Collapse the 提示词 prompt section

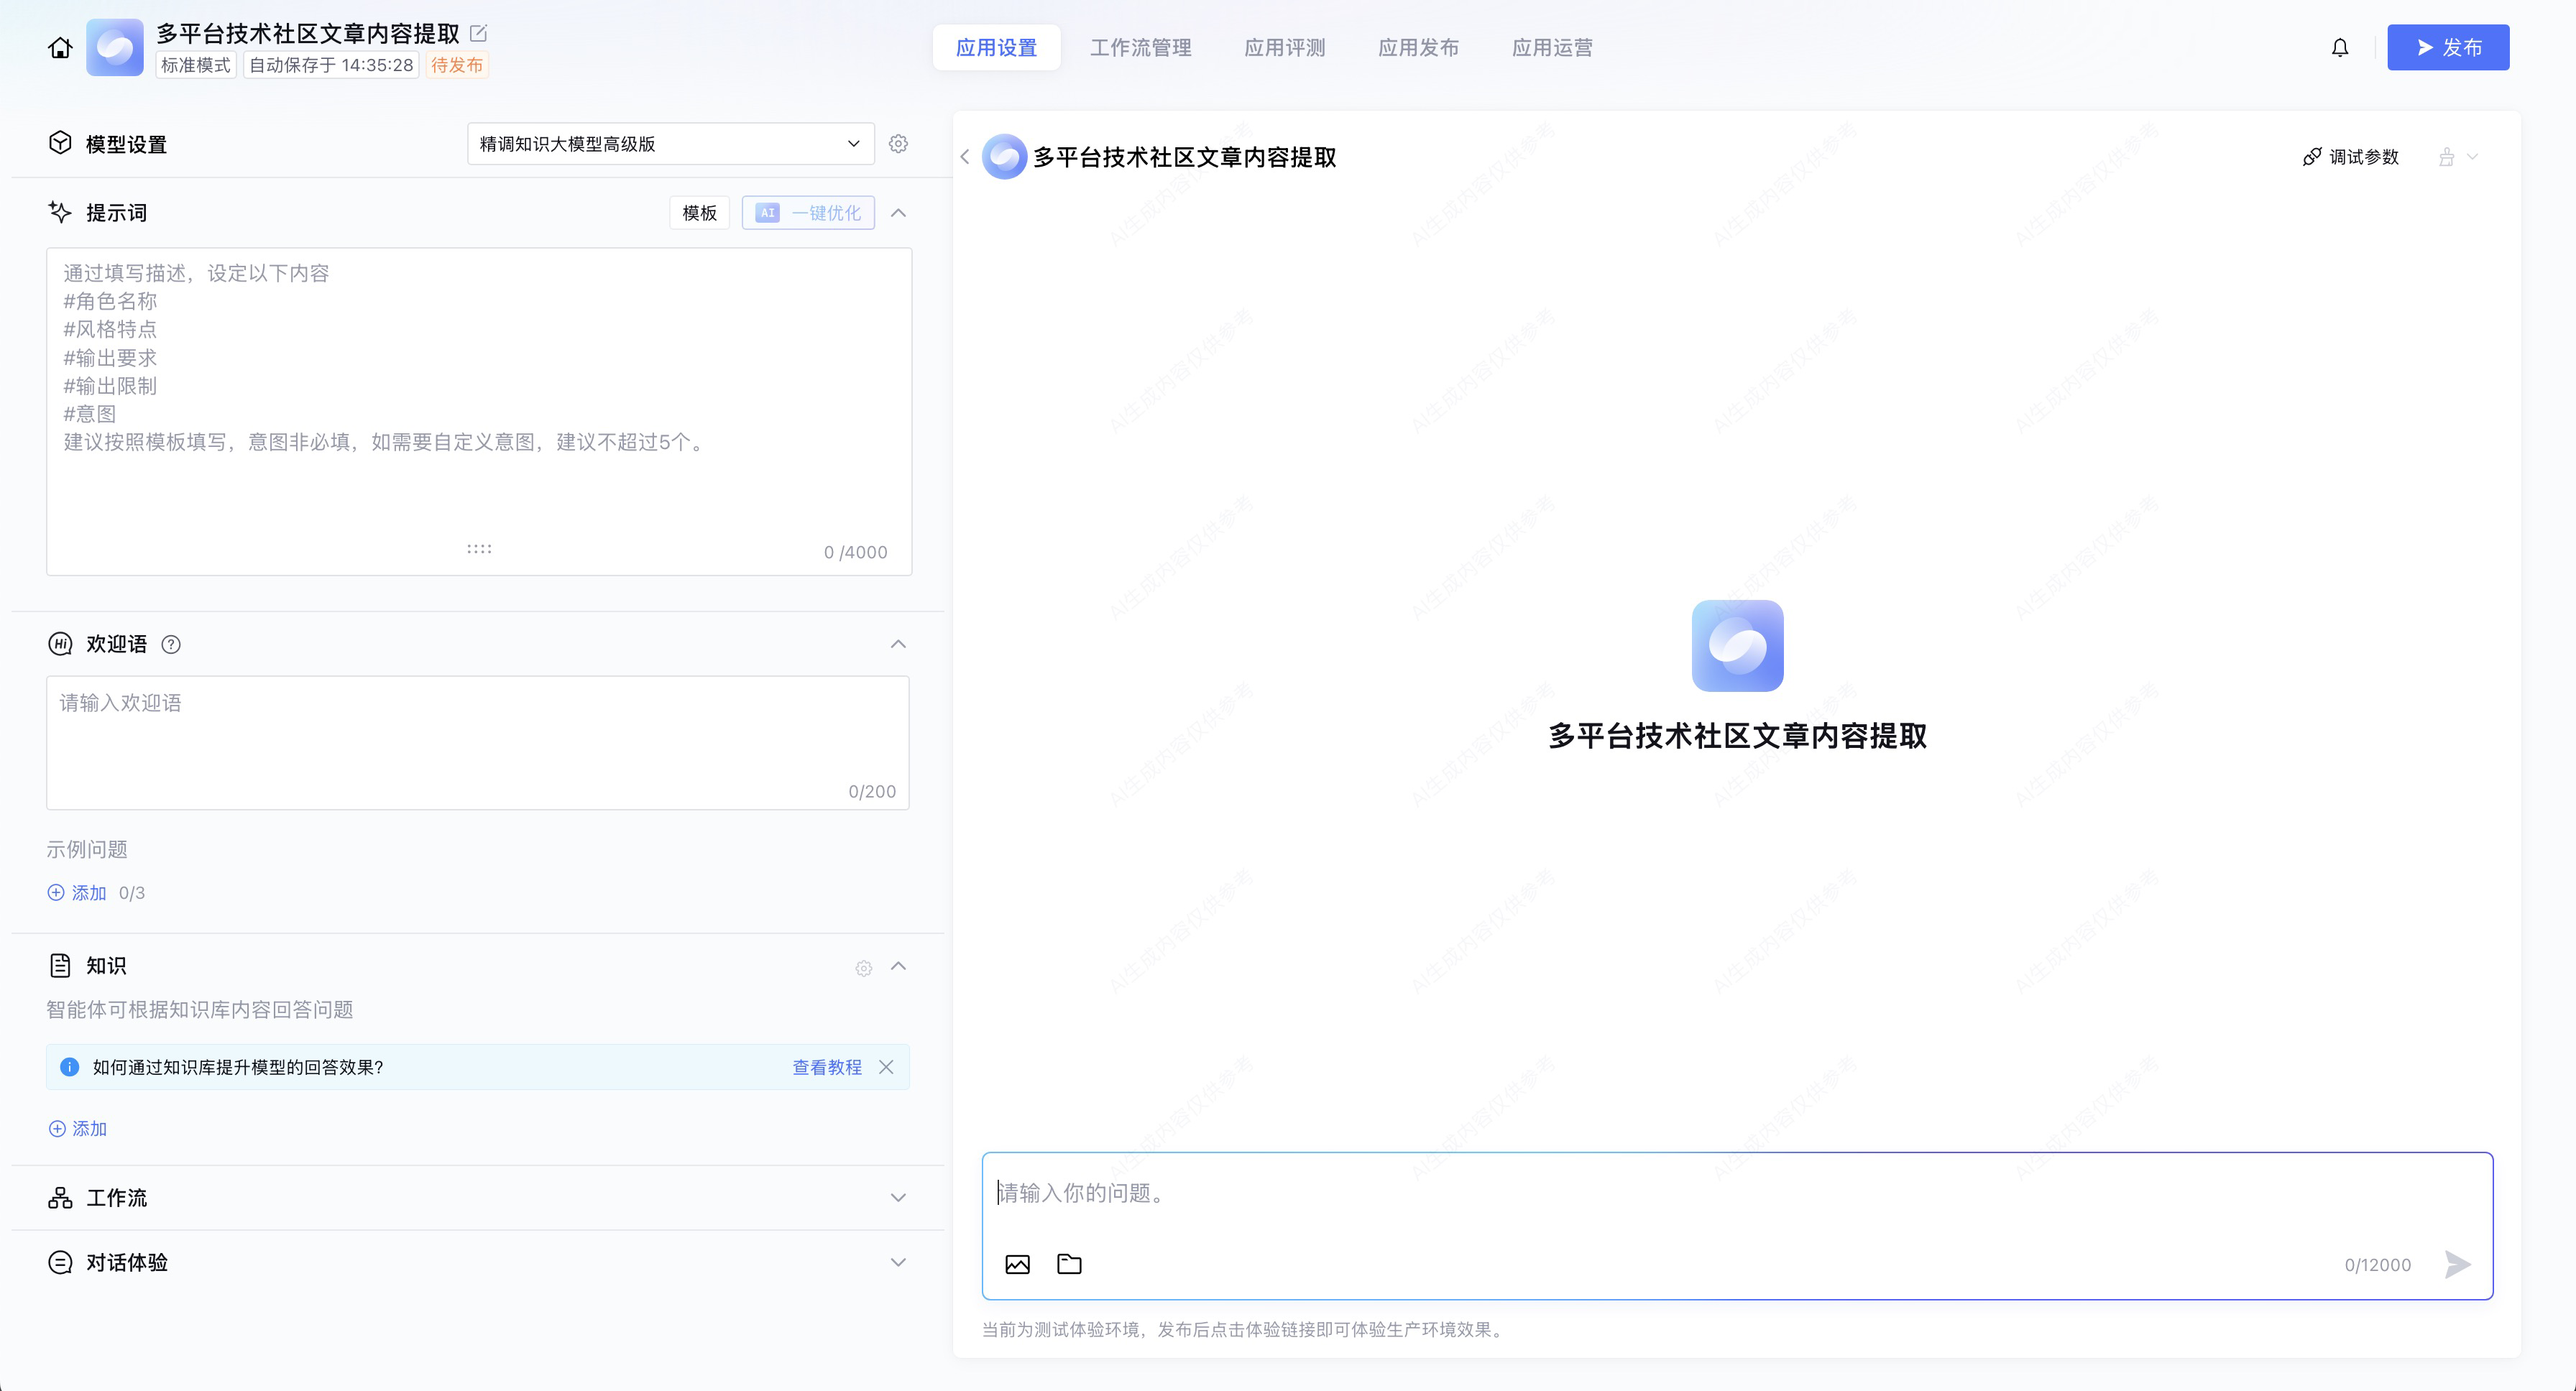coord(898,213)
